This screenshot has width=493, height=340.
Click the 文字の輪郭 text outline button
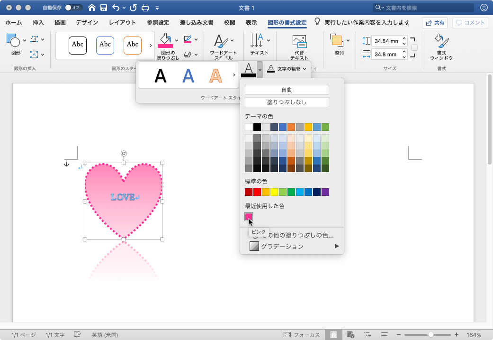(286, 69)
